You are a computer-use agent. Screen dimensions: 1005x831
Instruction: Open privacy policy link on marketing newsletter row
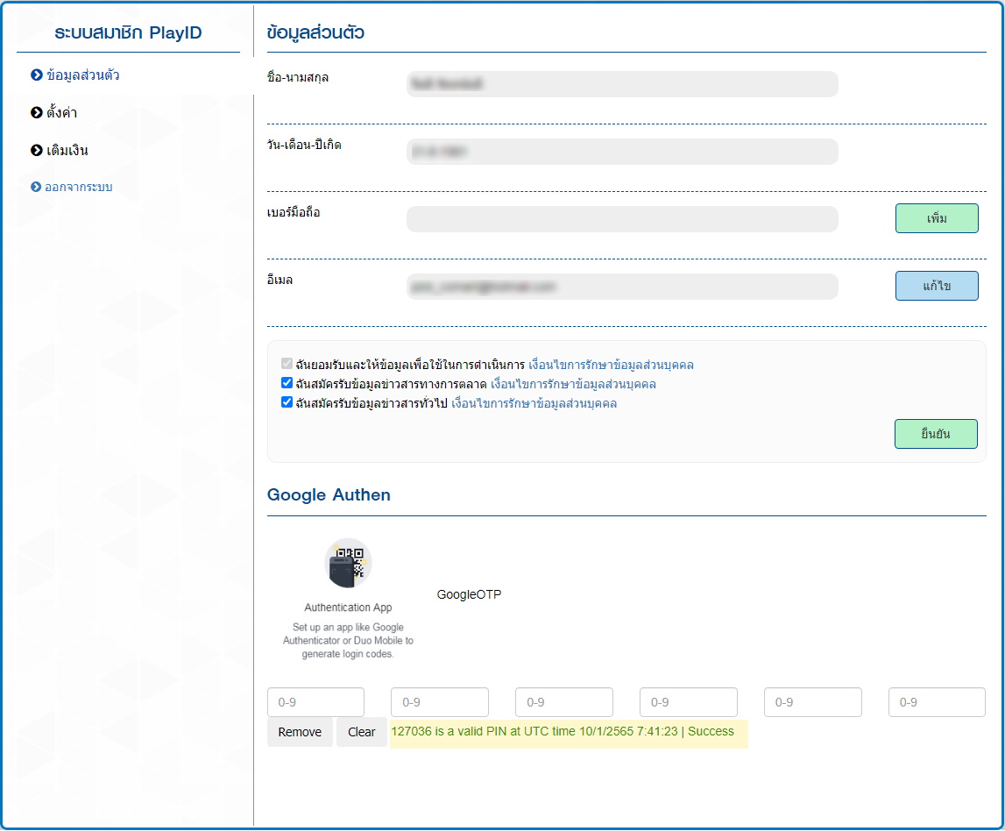(573, 384)
